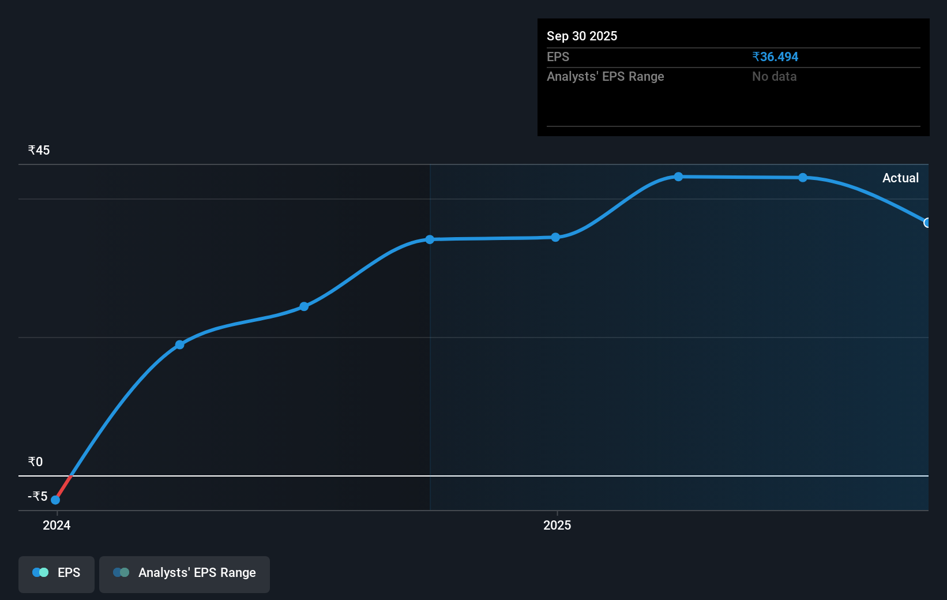
Task: Toggle the EPS legend indicator dot
Action: (40, 572)
